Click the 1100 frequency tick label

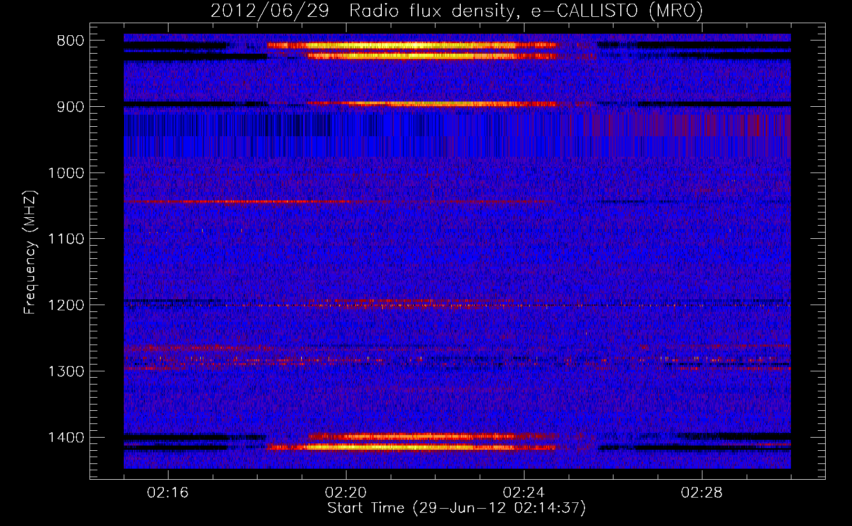click(x=66, y=239)
